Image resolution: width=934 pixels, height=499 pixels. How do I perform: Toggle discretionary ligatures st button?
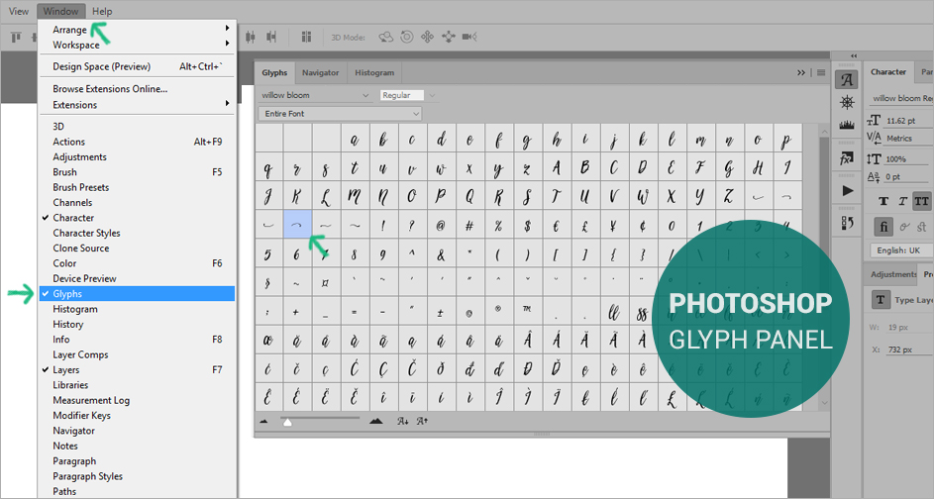922,227
